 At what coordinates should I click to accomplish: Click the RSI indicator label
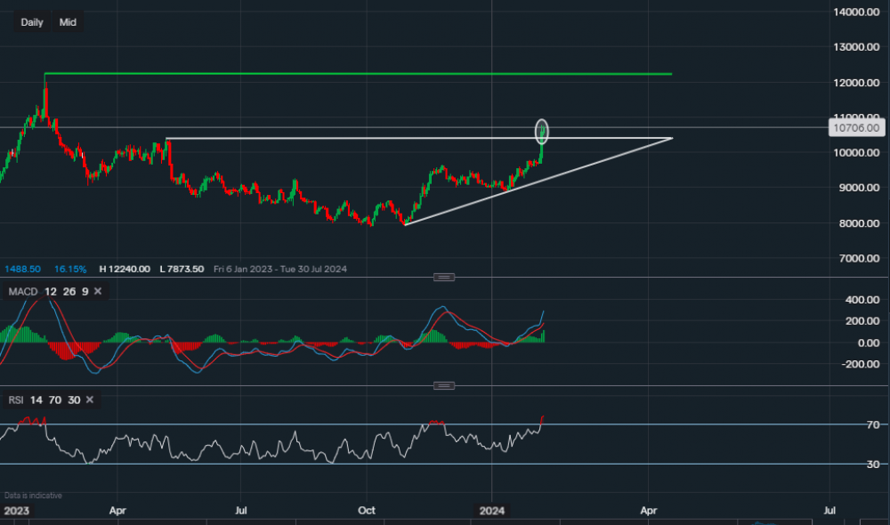pyautogui.click(x=16, y=400)
